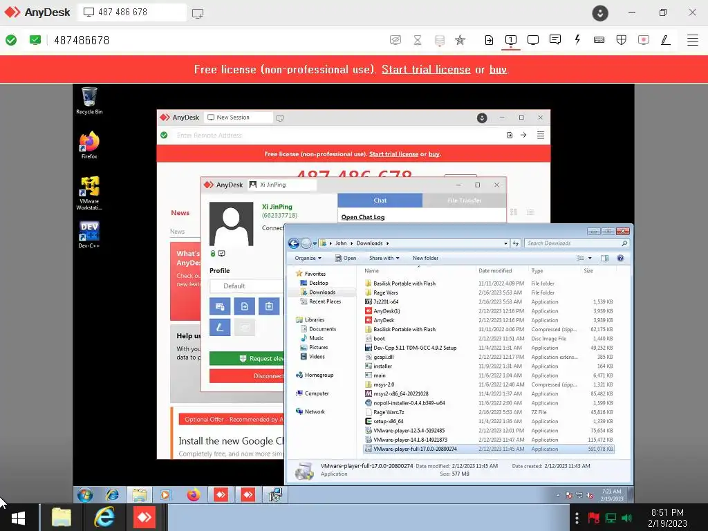Open the Default profile dropdown
This screenshot has height=531, width=708.
click(x=247, y=286)
